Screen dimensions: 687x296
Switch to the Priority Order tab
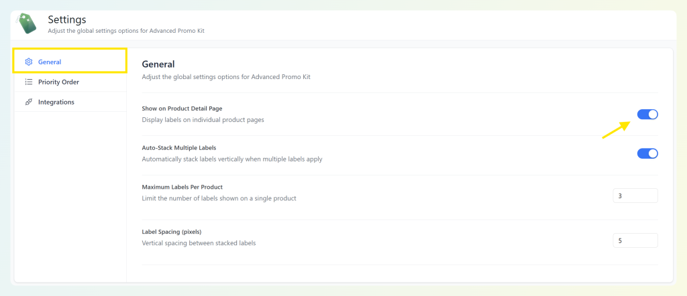pyautogui.click(x=70, y=82)
